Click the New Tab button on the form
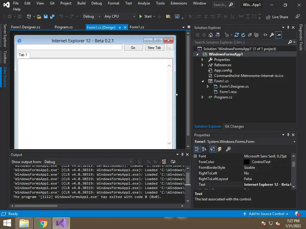 [x=154, y=47]
